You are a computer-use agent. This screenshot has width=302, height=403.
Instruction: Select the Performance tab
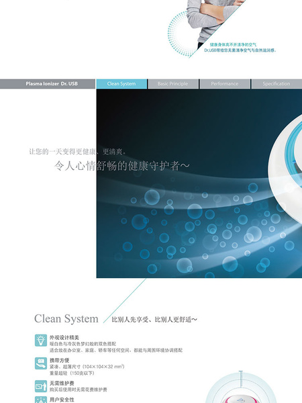pos(225,84)
